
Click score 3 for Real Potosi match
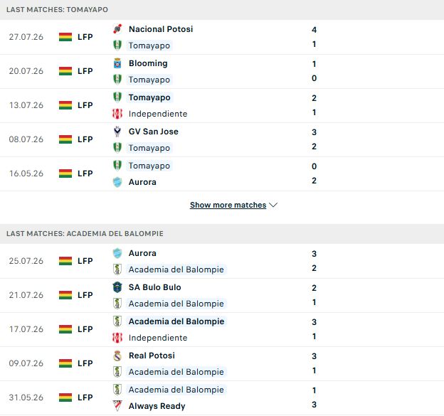pos(314,356)
